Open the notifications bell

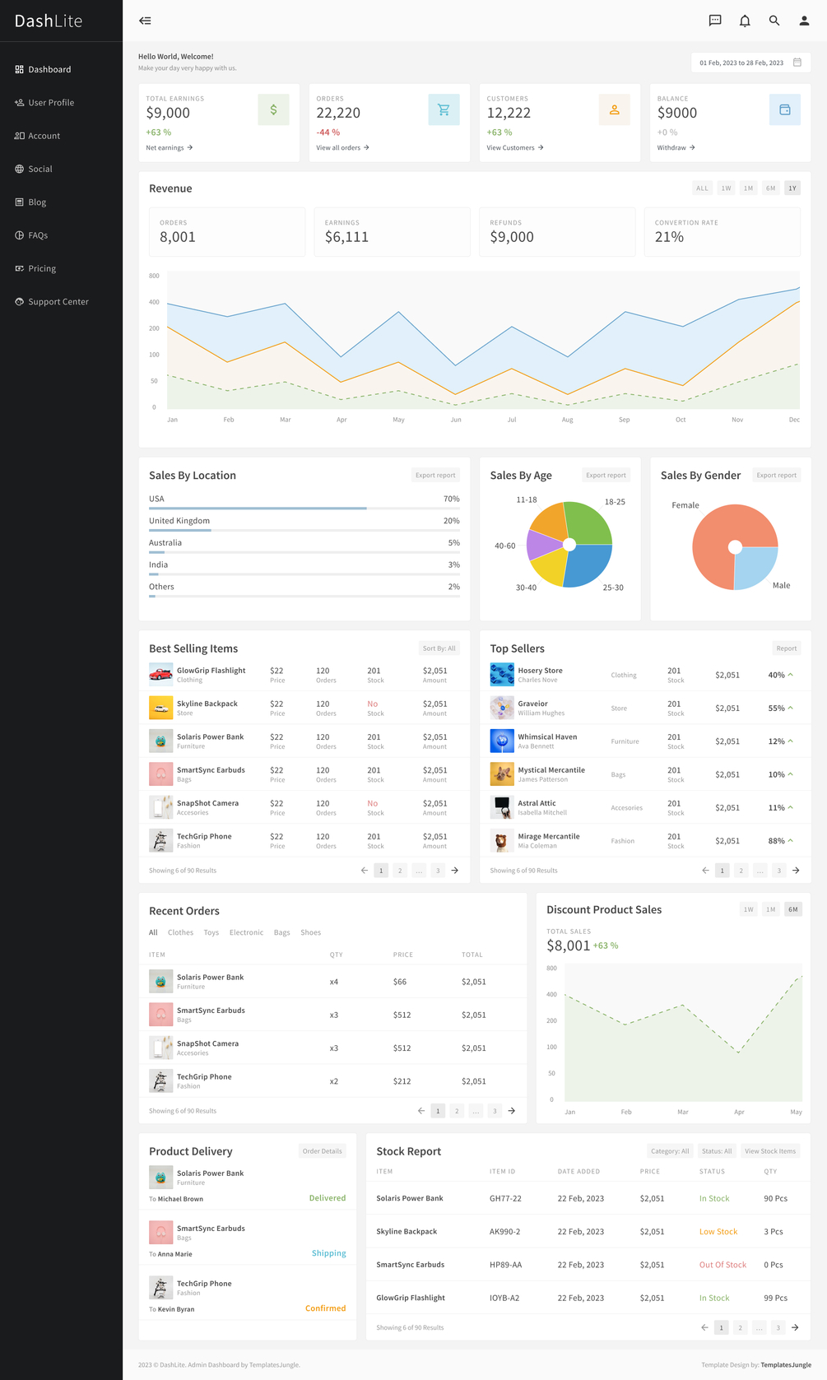click(x=745, y=21)
